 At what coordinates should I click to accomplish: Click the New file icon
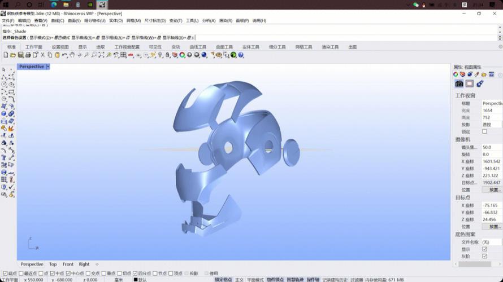[6, 55]
